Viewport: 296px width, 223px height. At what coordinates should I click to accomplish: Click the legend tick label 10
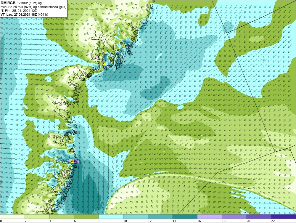click(x=125, y=221)
